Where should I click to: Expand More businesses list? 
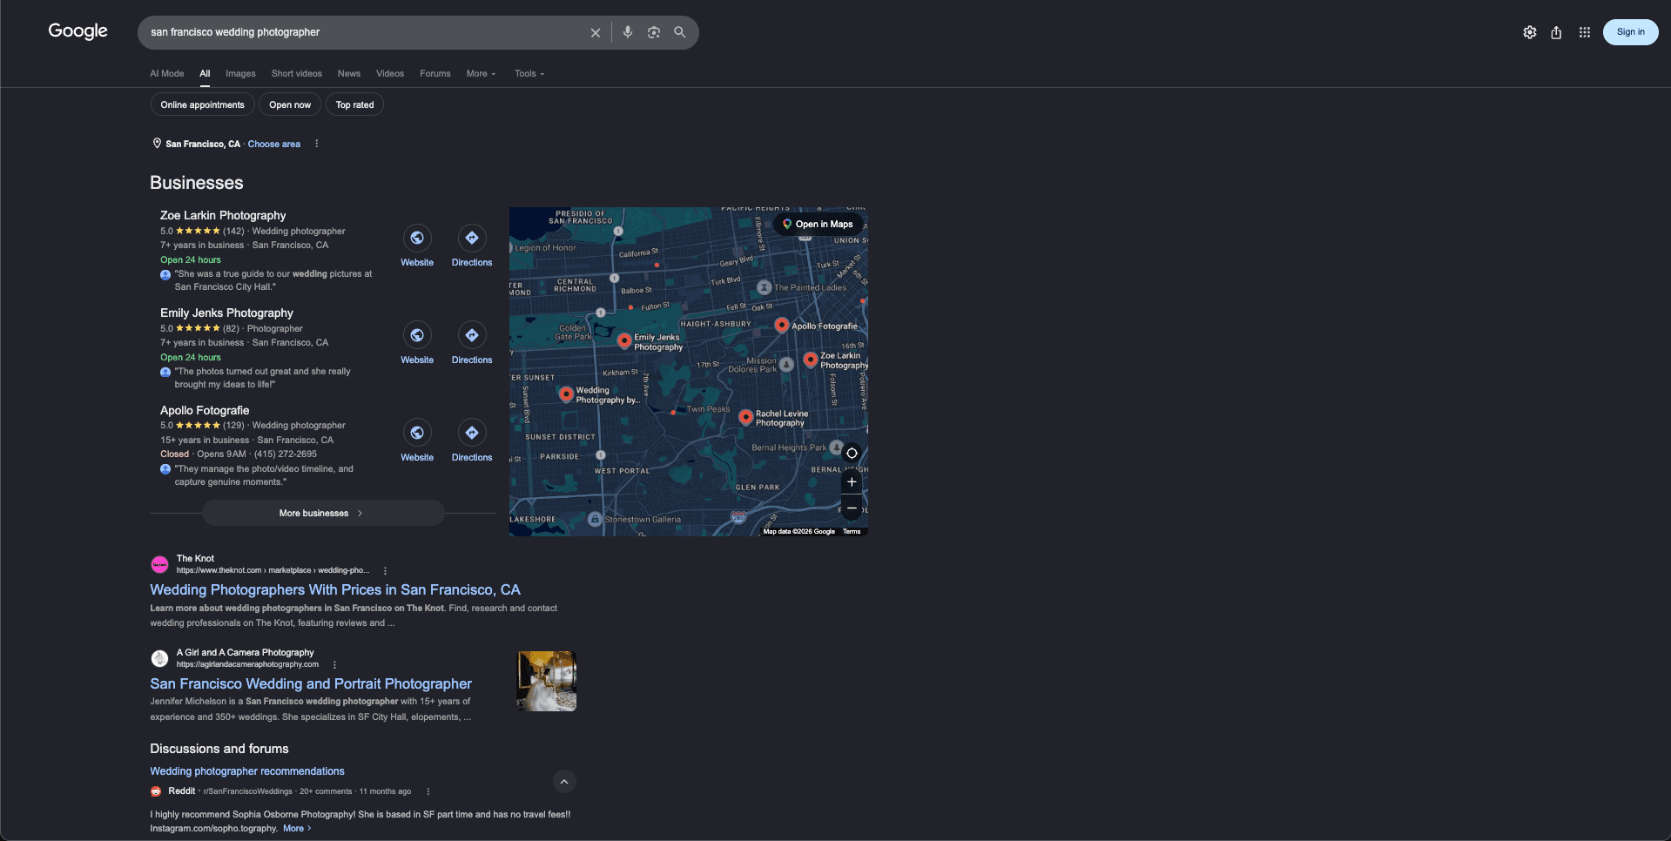[323, 513]
